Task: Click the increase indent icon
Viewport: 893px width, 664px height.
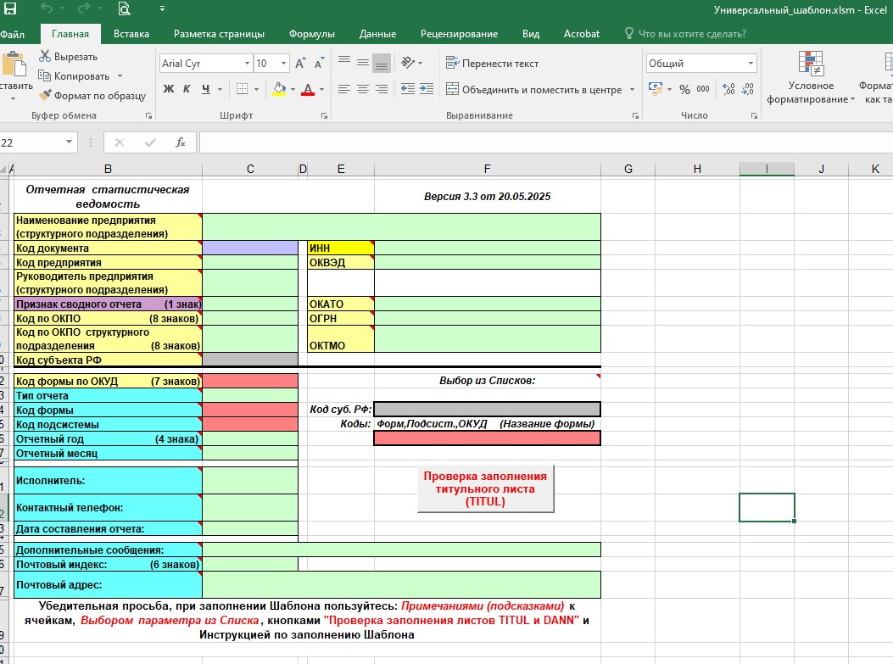Action: pos(426,89)
